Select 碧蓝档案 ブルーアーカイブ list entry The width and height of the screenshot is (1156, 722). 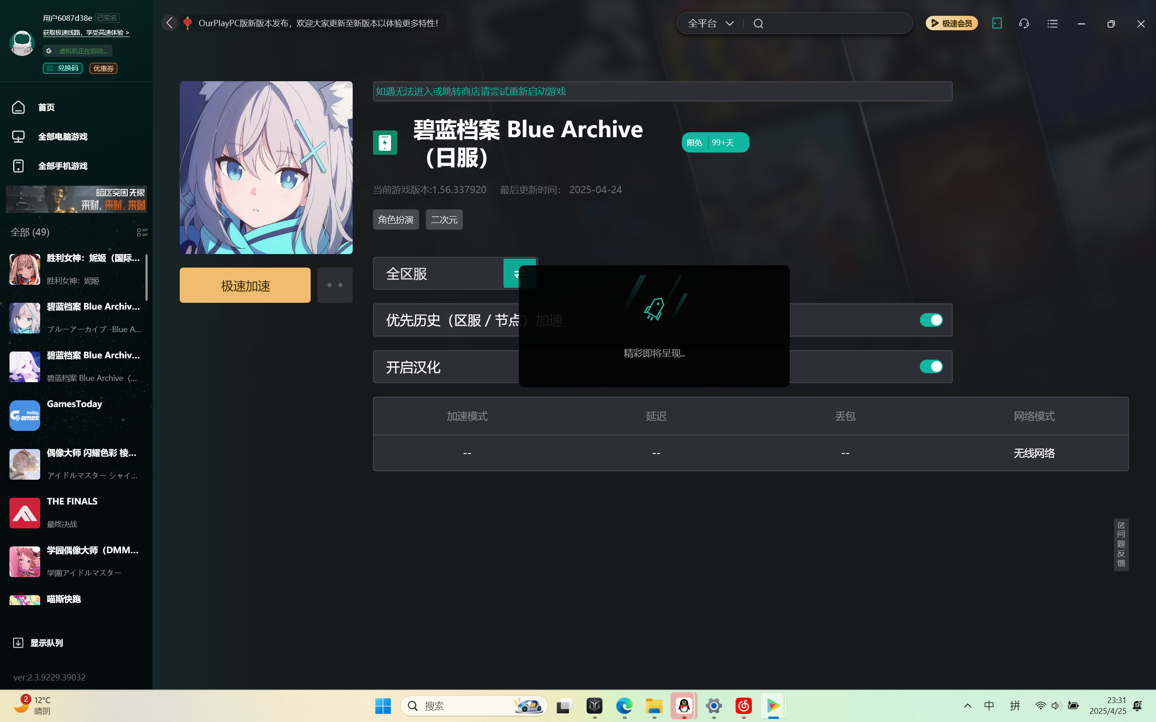(75, 318)
